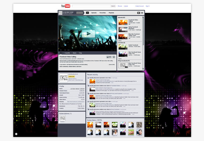Screen dimensions: 204x141
Task: Click the large play button overlay on video
Action: [89, 34]
